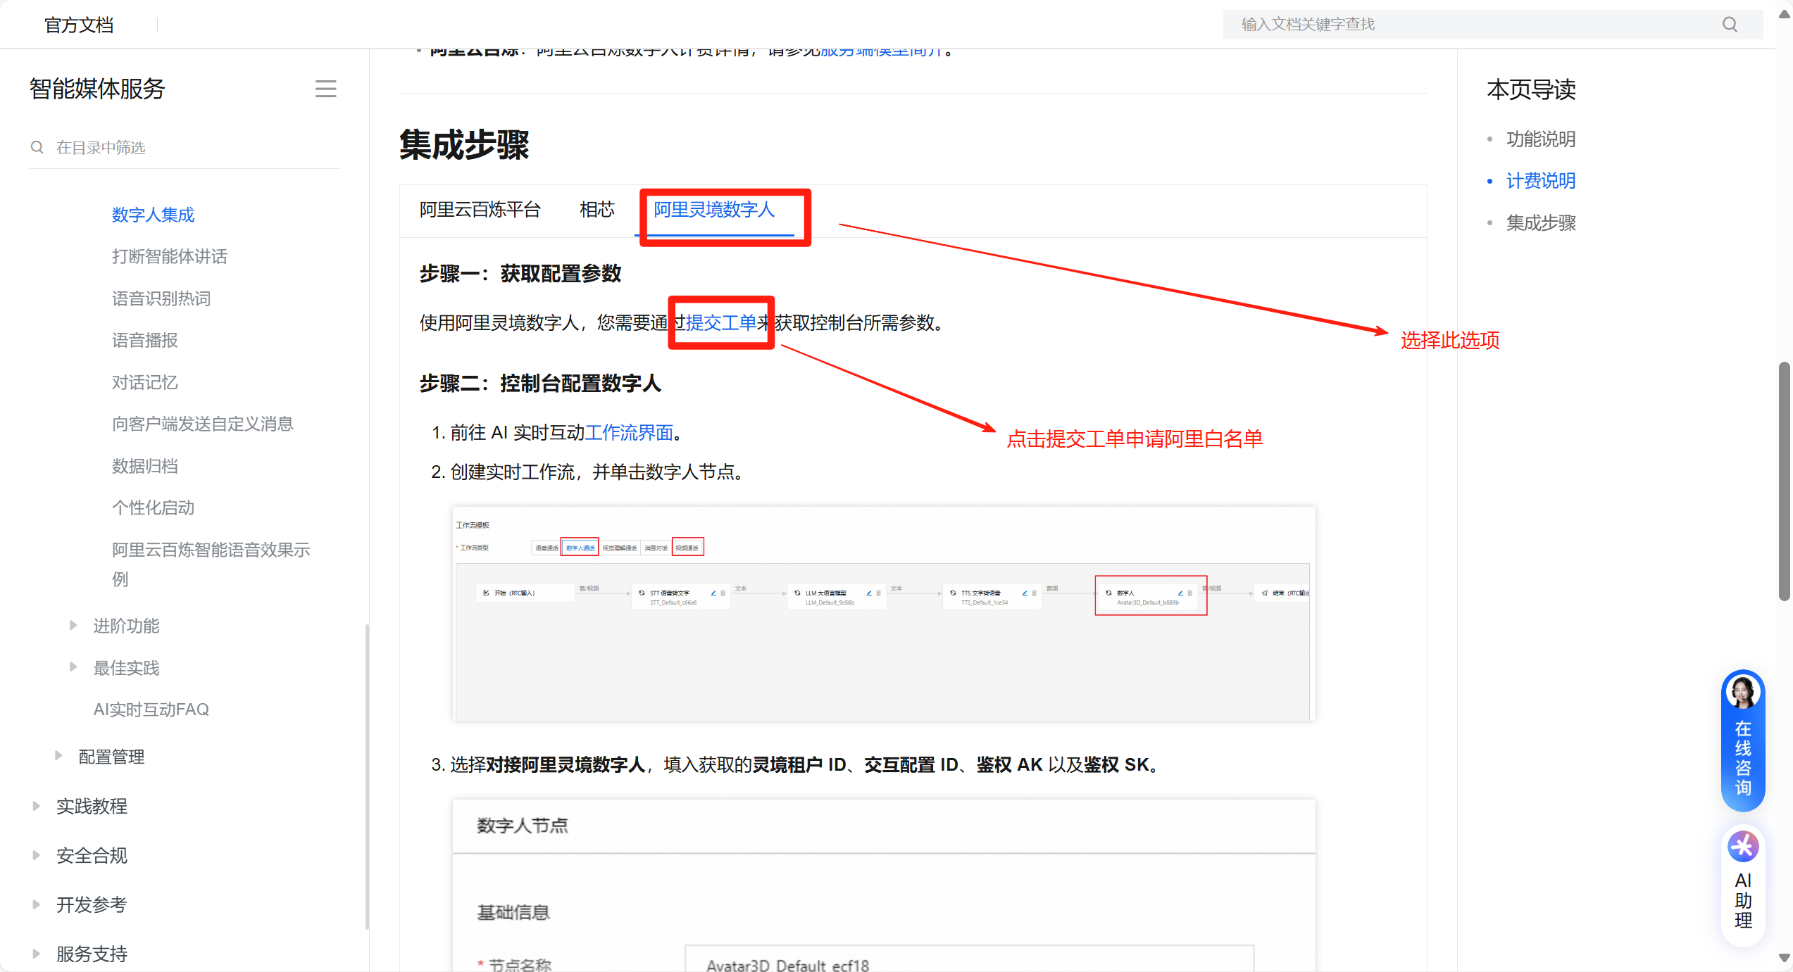Image resolution: width=1793 pixels, height=972 pixels.
Task: Enlarge the workflow template screenshot
Action: pos(883,614)
